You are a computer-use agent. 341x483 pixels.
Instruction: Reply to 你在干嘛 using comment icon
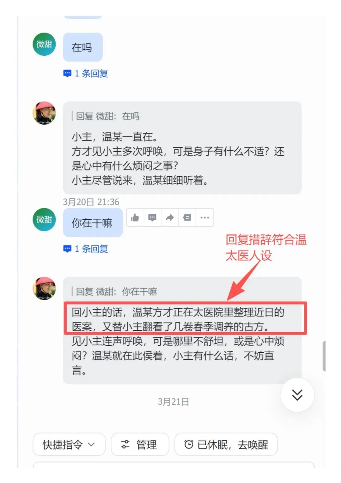(153, 217)
